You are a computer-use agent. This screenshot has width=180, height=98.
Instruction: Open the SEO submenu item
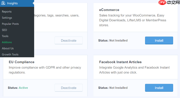(4, 30)
